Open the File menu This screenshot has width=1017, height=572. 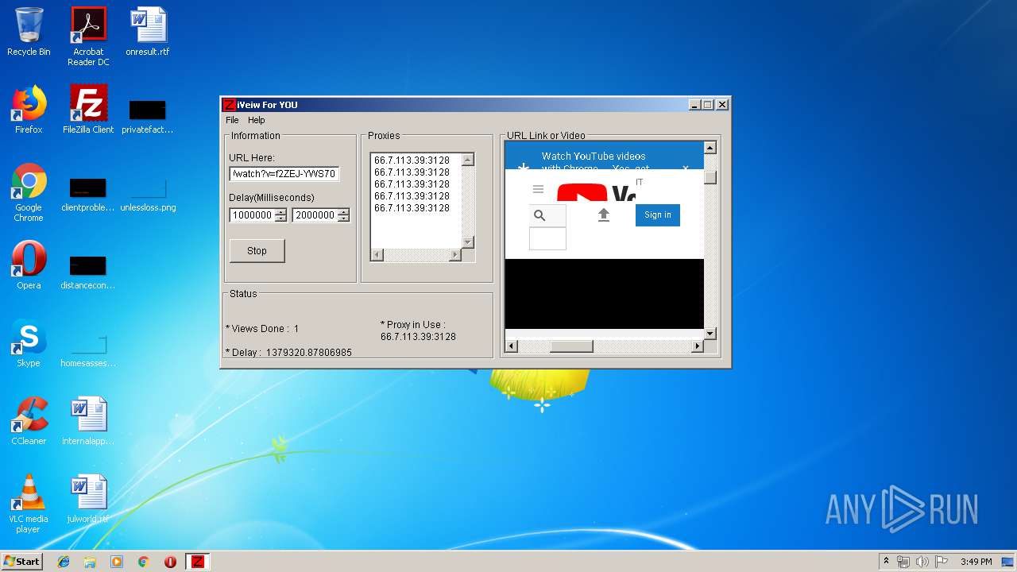click(x=232, y=120)
